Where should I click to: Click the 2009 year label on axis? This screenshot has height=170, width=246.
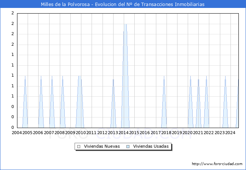click(x=70, y=133)
